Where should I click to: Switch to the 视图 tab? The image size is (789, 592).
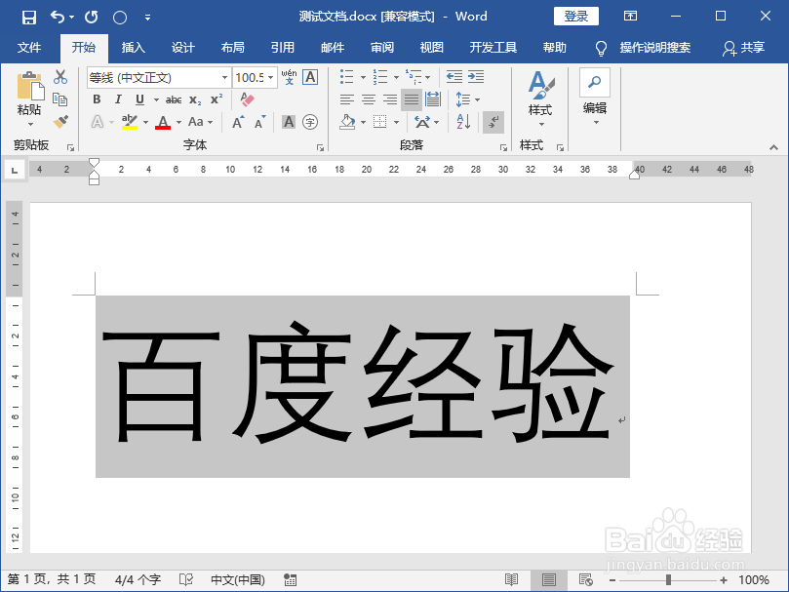pyautogui.click(x=432, y=48)
